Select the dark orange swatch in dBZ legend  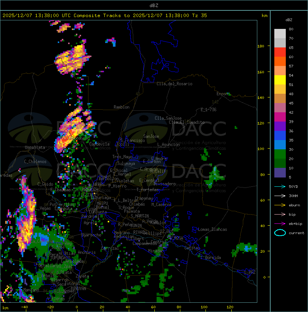(x=280, y=61)
